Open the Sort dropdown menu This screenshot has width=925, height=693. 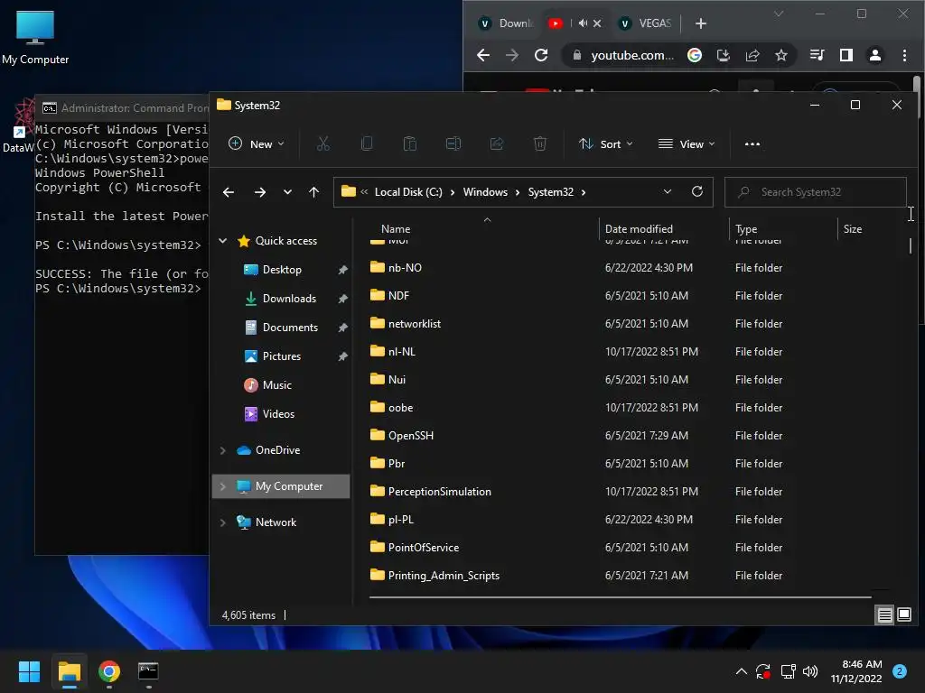(x=606, y=143)
